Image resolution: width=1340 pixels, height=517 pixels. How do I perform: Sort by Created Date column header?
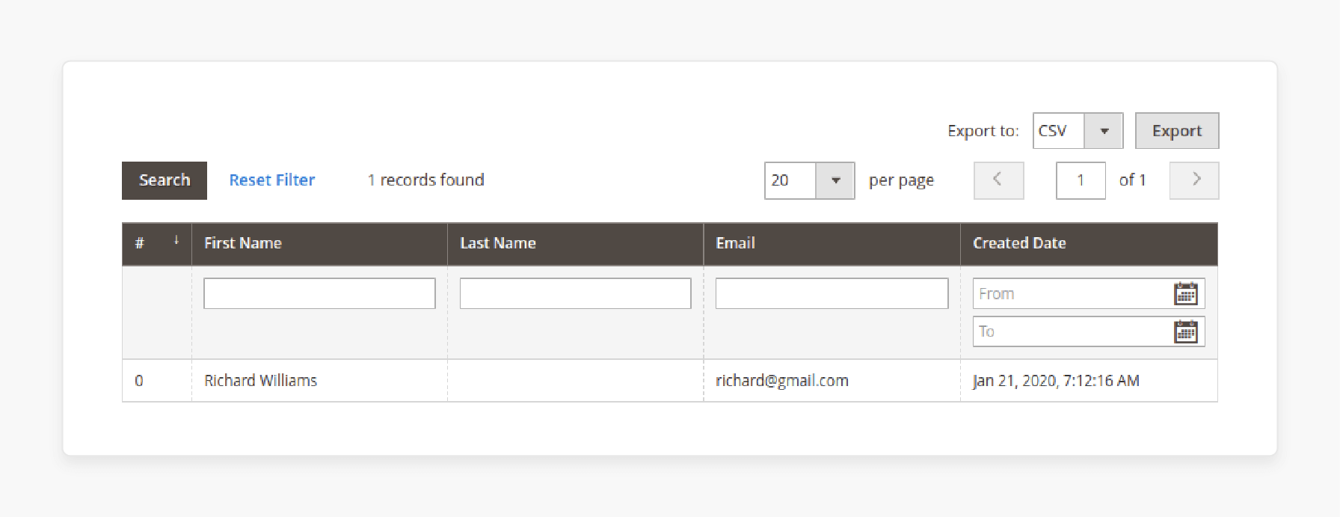1089,244
